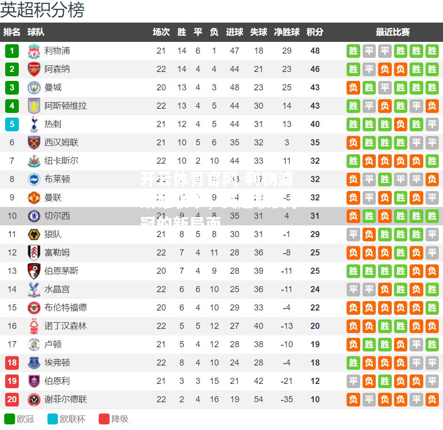
Task: Click the Manchester City crest icon
Action: coord(34,88)
